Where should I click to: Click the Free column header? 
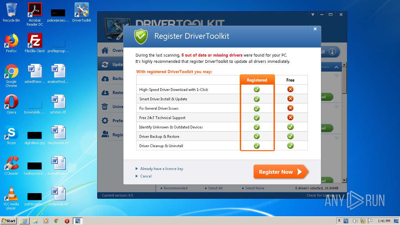(290, 80)
